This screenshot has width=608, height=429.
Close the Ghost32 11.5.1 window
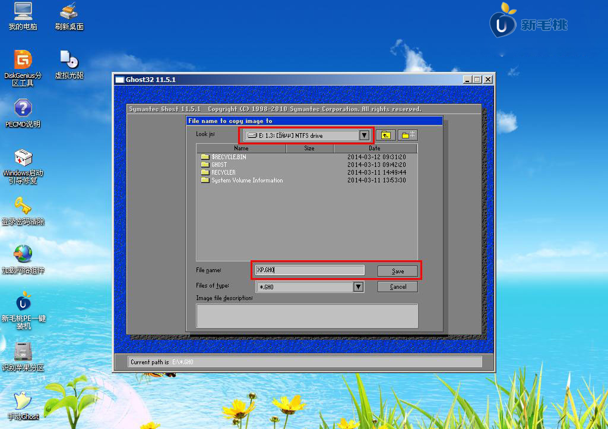point(488,80)
